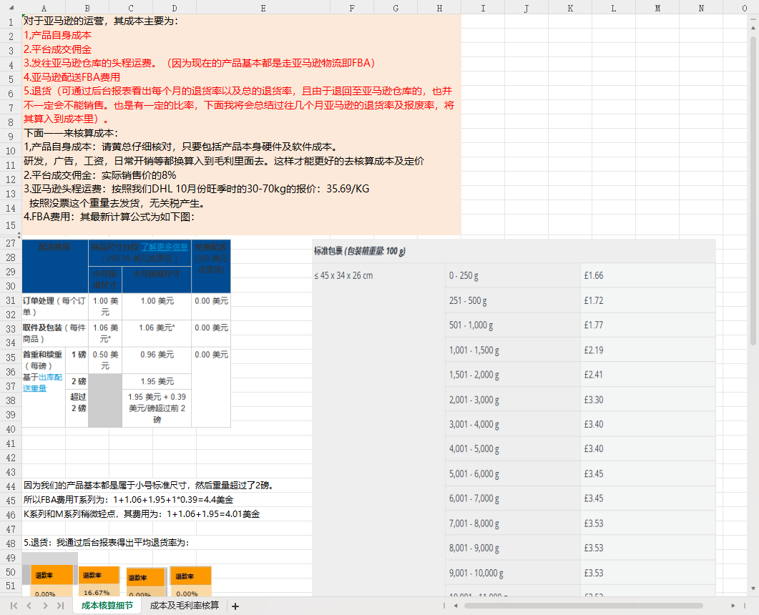Select row 27 header
The width and height of the screenshot is (759, 615).
11,243
